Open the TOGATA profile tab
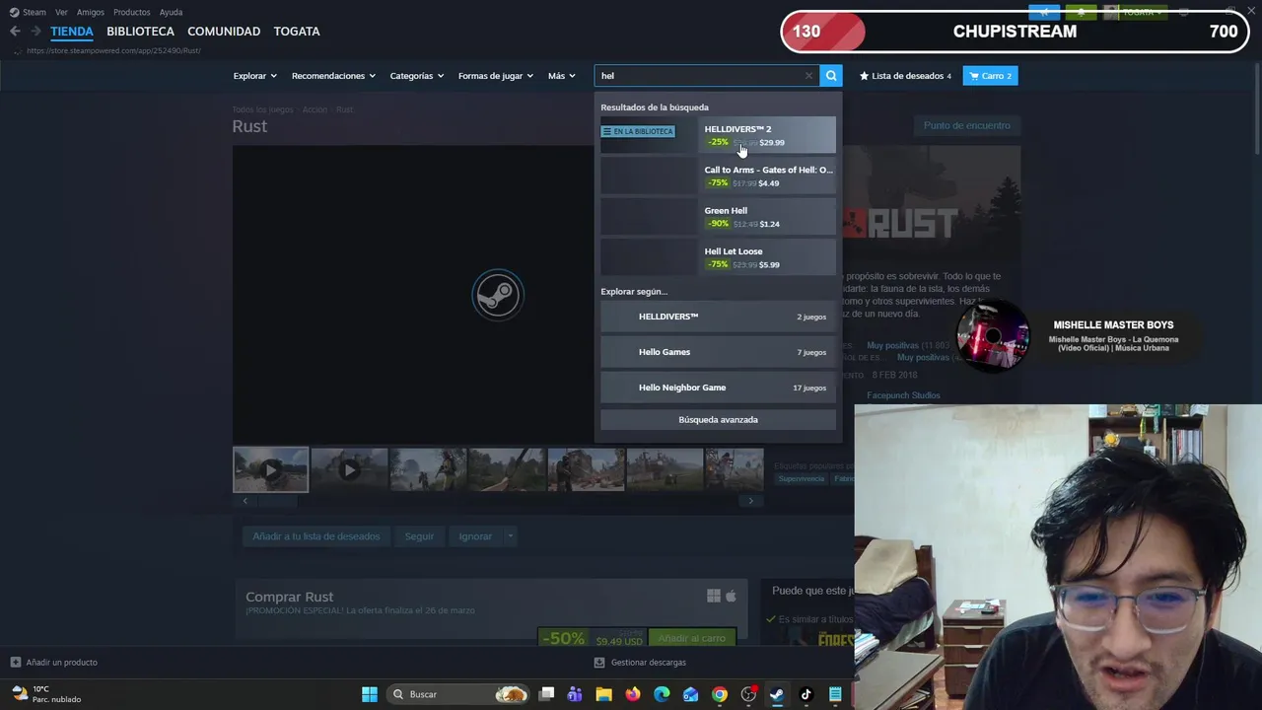This screenshot has width=1262, height=710. pyautogui.click(x=297, y=32)
